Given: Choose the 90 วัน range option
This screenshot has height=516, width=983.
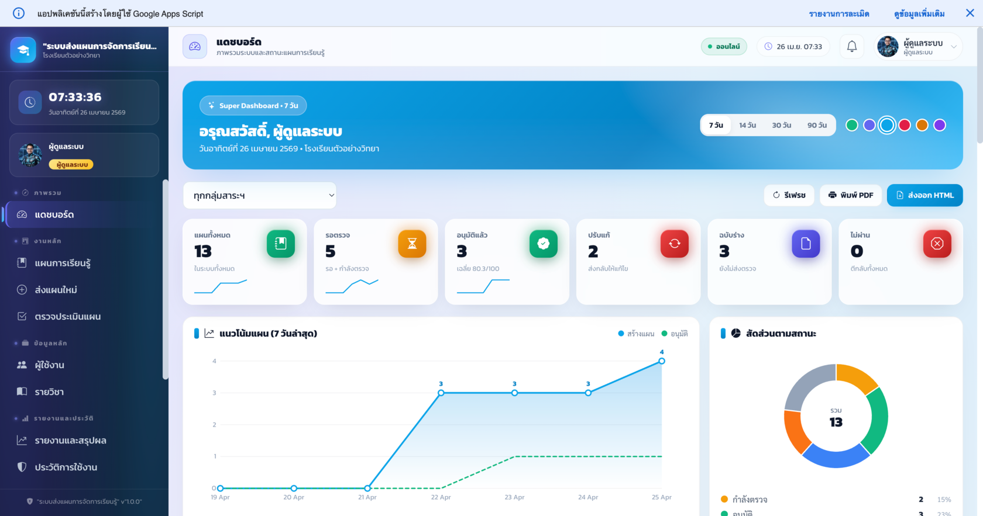Looking at the screenshot, I should pos(817,125).
